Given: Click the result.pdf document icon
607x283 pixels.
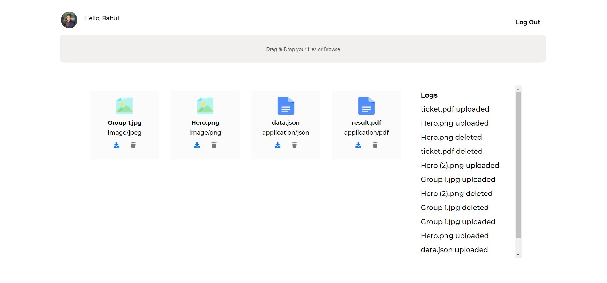Looking at the screenshot, I should pos(367,106).
